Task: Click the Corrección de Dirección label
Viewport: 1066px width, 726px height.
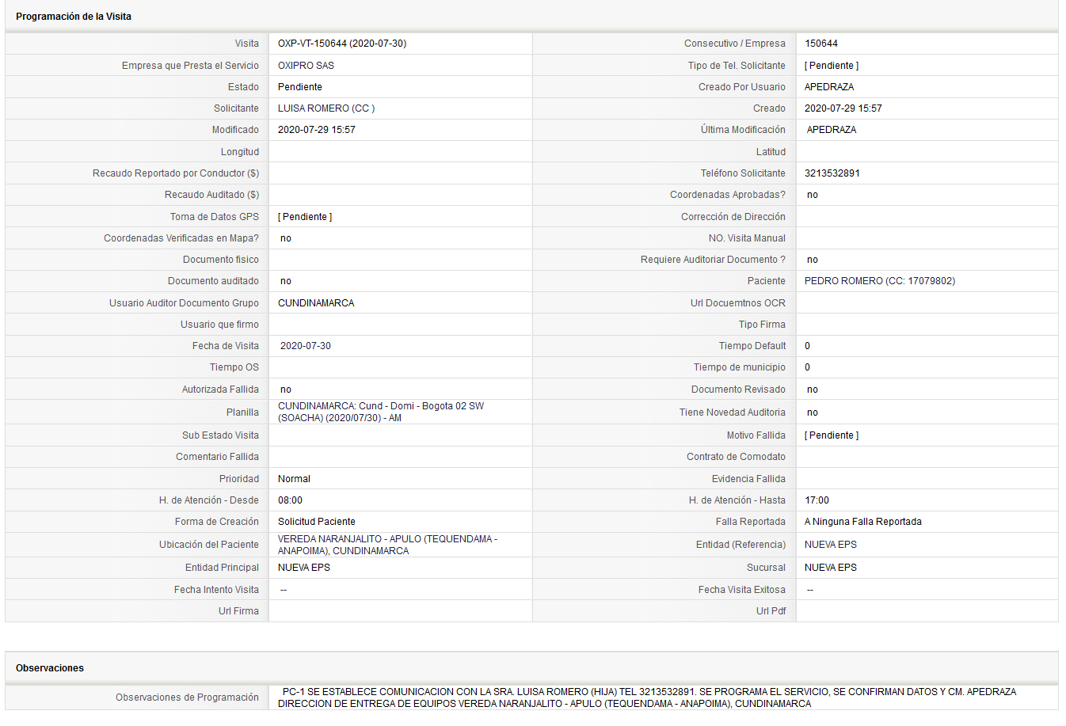Action: point(733,217)
